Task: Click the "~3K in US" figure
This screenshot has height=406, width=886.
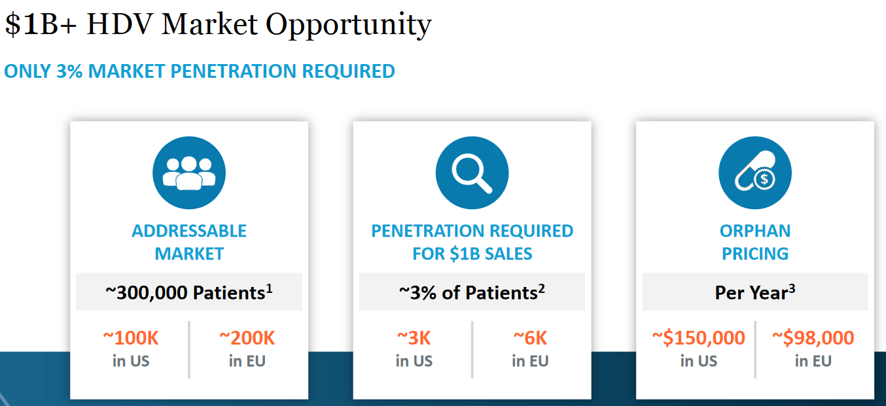Action: 414,348
